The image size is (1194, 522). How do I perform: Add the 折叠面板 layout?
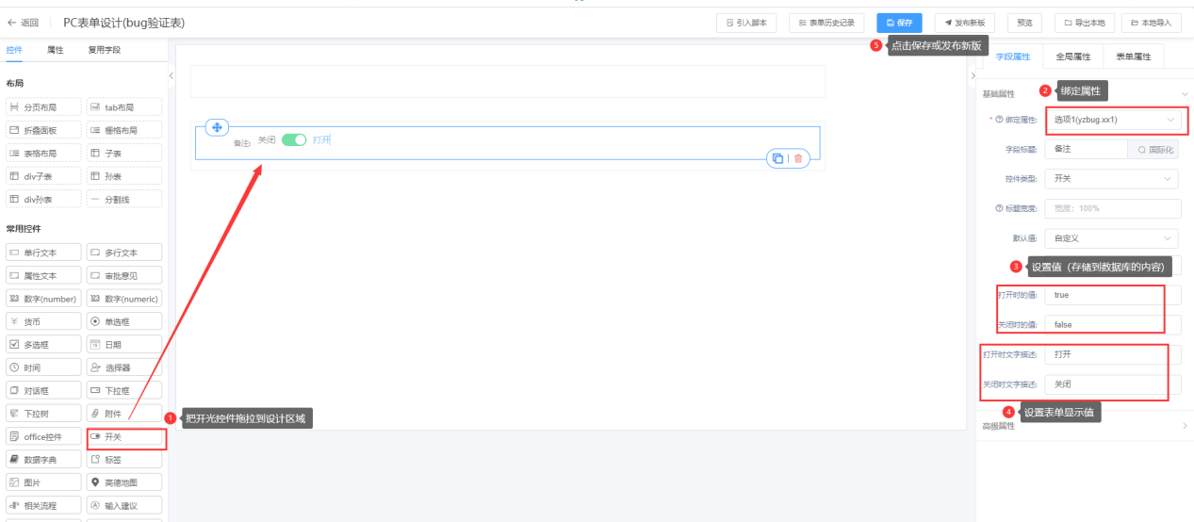(x=43, y=130)
